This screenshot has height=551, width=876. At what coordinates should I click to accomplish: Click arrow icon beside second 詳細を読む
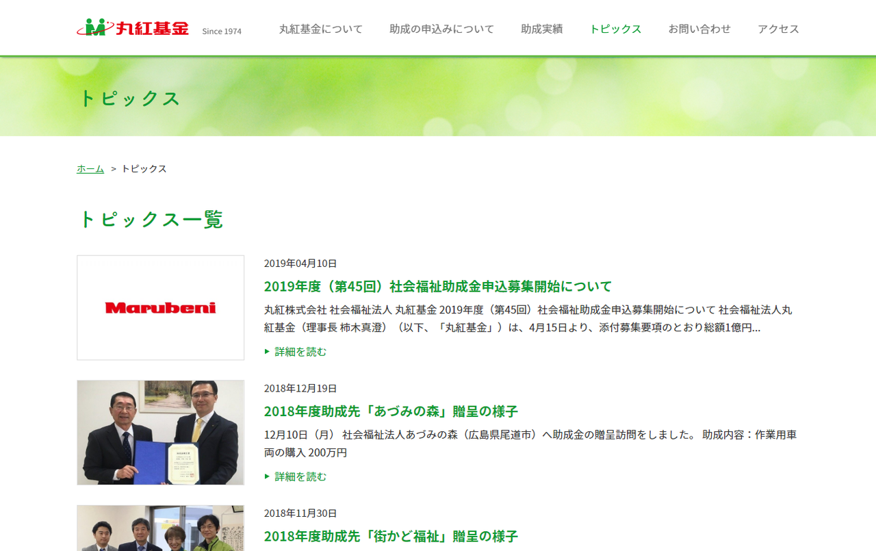[268, 476]
